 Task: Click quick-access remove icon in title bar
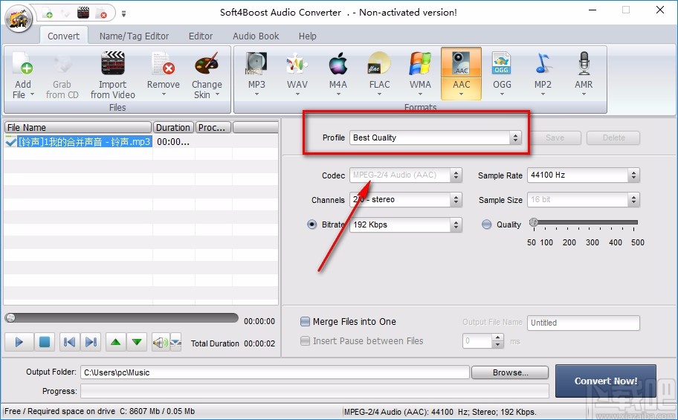pyautogui.click(x=101, y=13)
